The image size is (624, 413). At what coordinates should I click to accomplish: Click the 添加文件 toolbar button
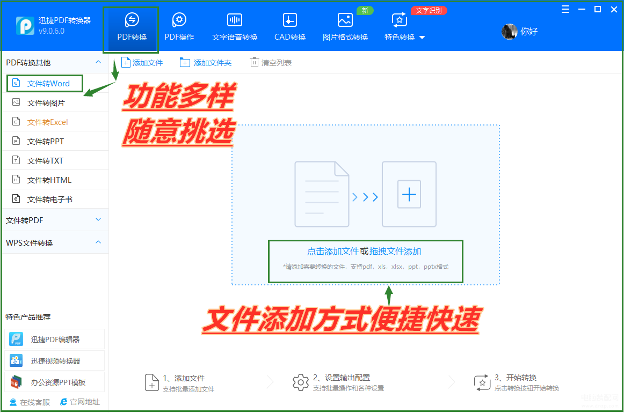click(x=142, y=63)
